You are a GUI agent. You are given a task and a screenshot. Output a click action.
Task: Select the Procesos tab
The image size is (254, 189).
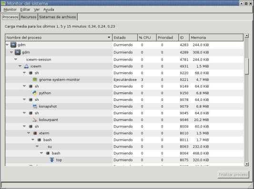click(10, 17)
